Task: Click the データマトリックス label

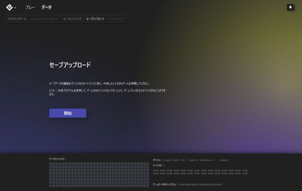Action: (x=58, y=159)
